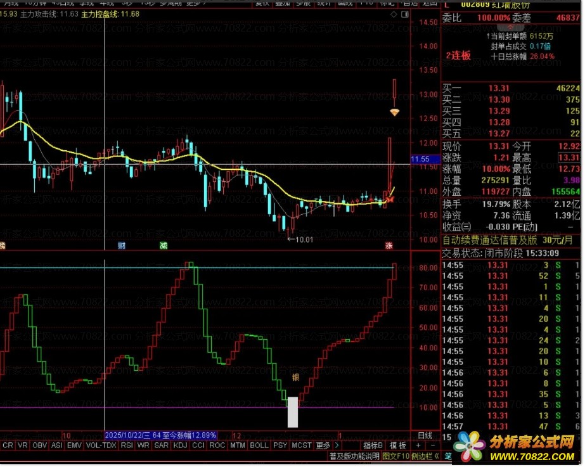Click the 内盘 value 155564
This screenshot has height=467, width=585.
click(x=565, y=192)
